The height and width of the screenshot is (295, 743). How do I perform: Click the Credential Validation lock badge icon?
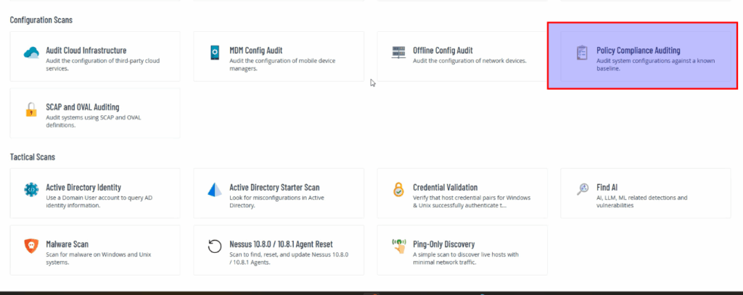tap(398, 190)
